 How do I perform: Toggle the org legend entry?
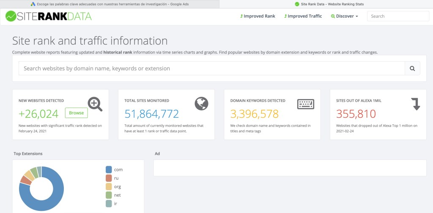coord(113,186)
